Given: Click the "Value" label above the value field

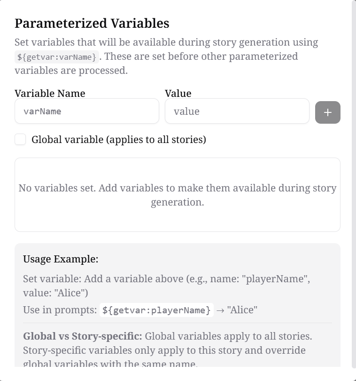Looking at the screenshot, I should [x=178, y=93].
